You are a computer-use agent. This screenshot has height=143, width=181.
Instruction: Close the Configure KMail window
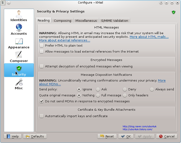coord(177,3)
